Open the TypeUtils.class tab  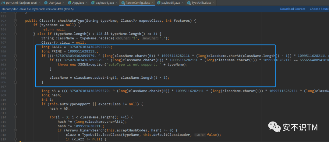pos(201,3)
